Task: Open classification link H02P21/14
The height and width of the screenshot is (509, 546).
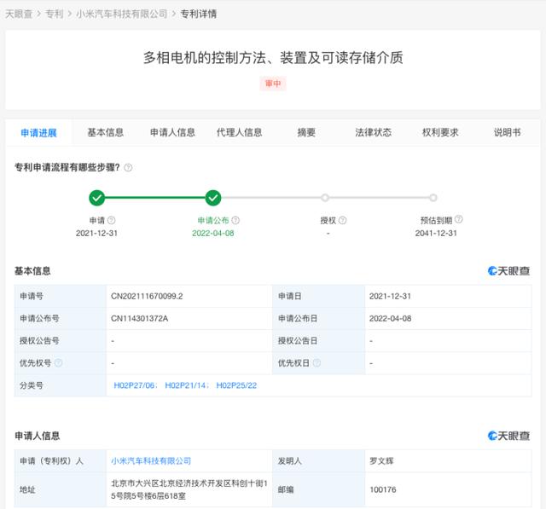Action: 186,385
